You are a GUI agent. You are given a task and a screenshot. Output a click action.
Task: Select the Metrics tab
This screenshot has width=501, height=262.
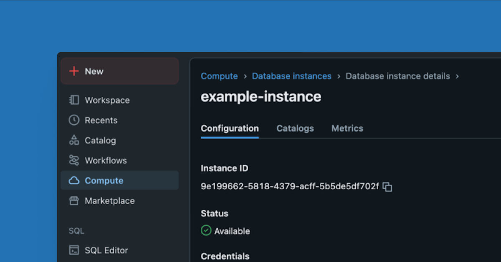[x=347, y=128]
